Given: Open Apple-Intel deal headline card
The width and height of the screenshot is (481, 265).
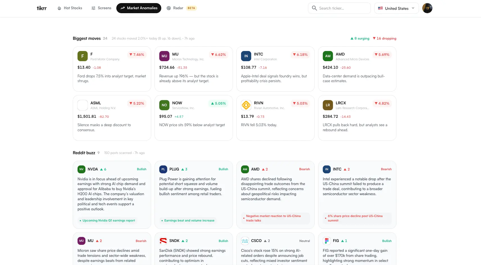Looking at the screenshot, I should point(274,79).
